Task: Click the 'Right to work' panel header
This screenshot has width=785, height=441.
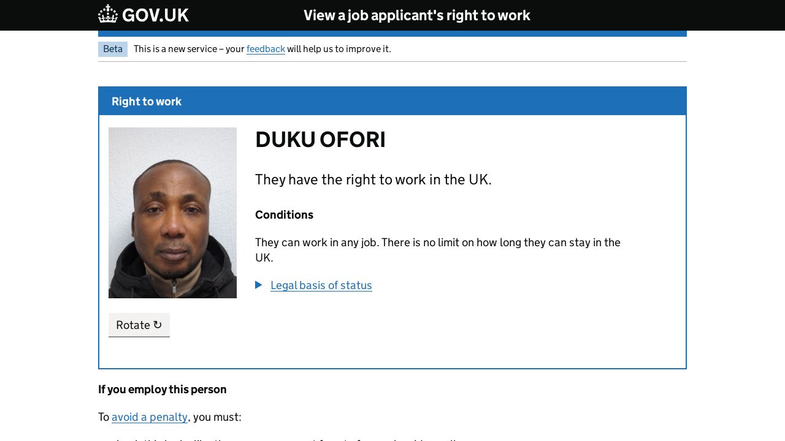Action: pos(147,102)
